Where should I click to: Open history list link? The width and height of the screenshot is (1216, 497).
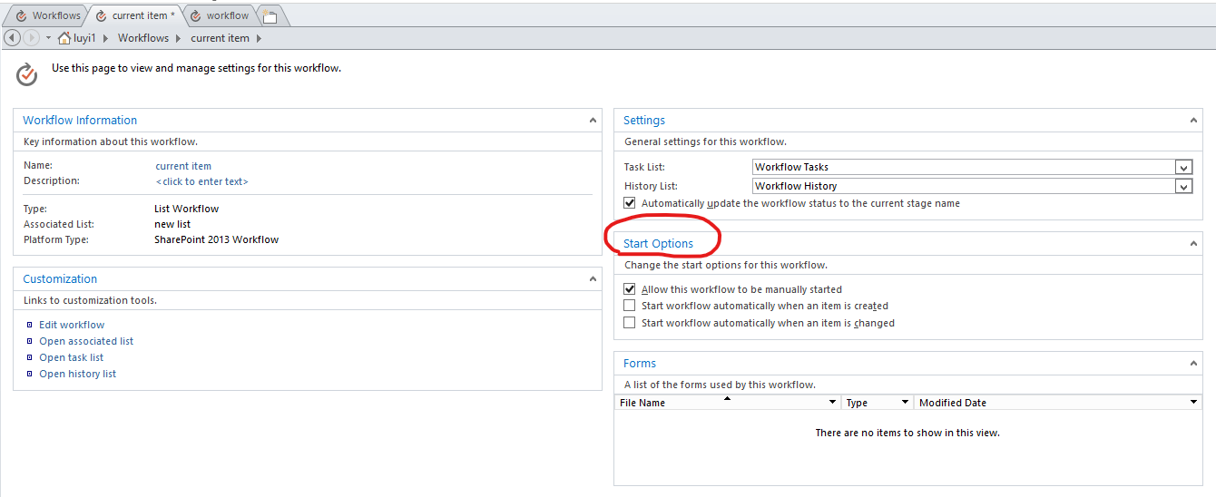[x=77, y=374]
